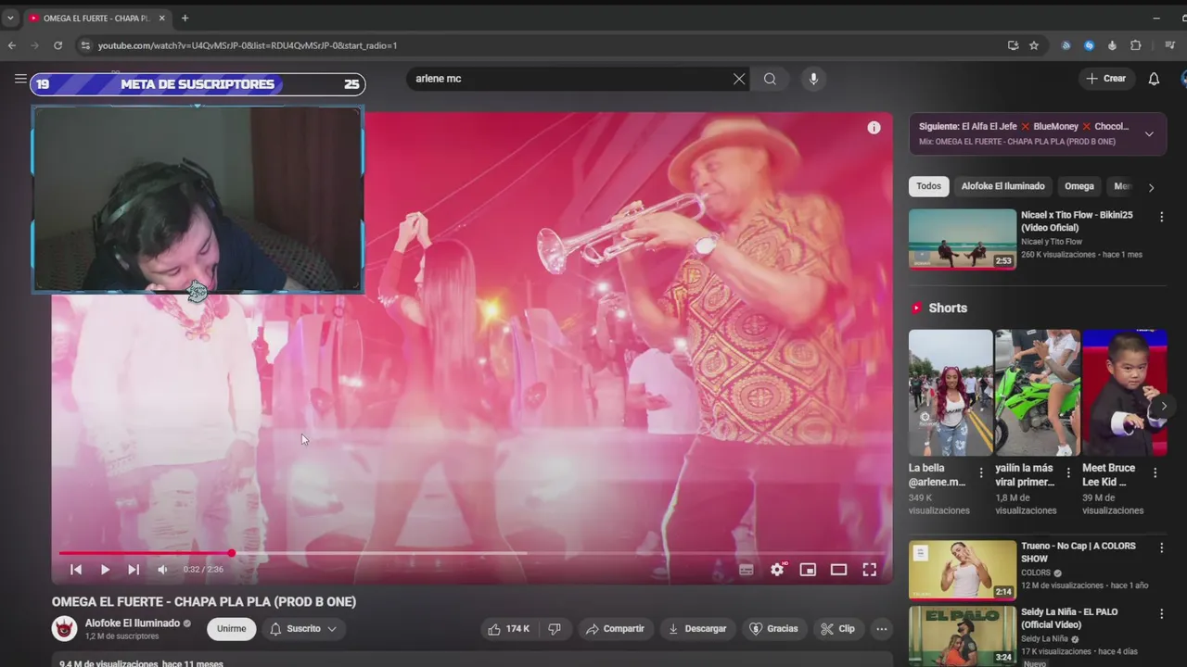Image resolution: width=1187 pixels, height=667 pixels.
Task: Open the Meet Bruce Lee Kid short
Action: pyautogui.click(x=1124, y=393)
